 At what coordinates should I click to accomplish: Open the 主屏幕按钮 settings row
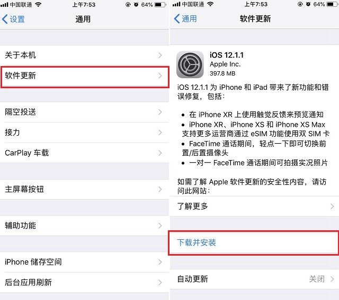click(x=84, y=190)
